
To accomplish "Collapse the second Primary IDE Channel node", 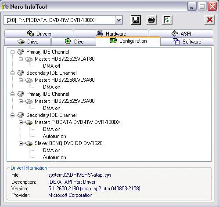I will click(x=13, y=94).
